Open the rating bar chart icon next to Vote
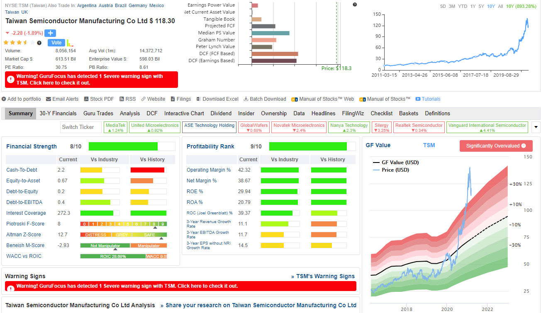 [70, 43]
